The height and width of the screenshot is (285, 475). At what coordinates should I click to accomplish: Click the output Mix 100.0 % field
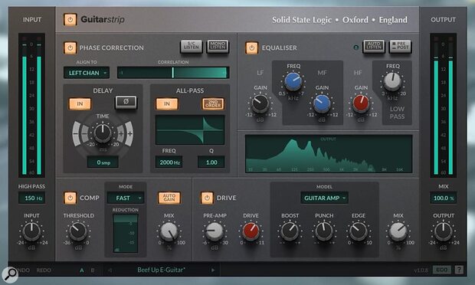coord(443,198)
